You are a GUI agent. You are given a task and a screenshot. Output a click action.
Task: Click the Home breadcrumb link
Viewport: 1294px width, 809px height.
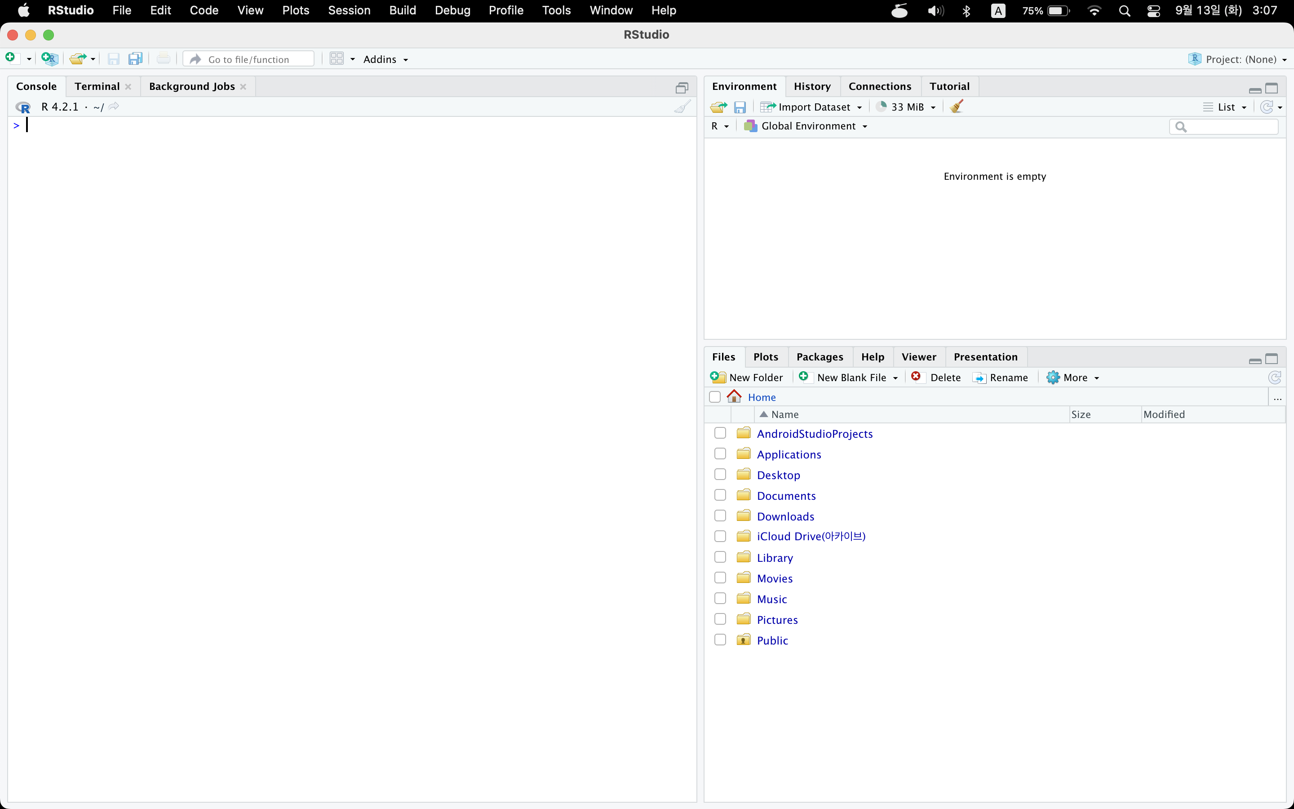762,397
